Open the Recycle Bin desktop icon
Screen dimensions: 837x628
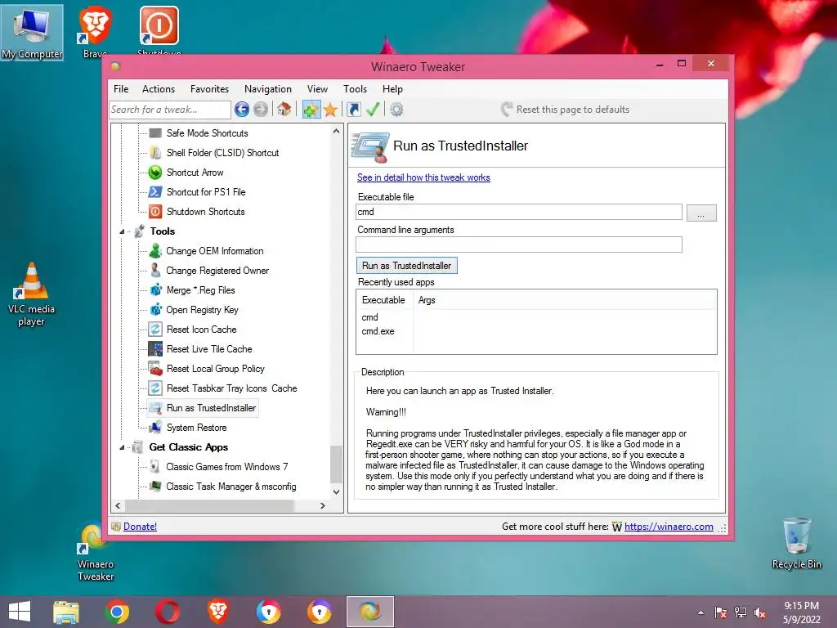click(x=796, y=543)
